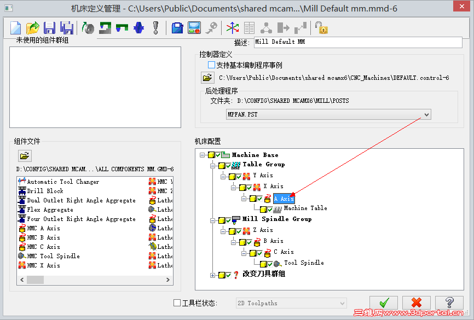Toggle Z Axis green checkbox
The height and width of the screenshot is (320, 474).
coord(239,231)
